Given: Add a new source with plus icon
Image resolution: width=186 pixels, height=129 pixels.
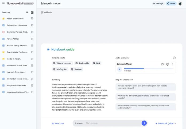Looking at the screenshot, I should [32, 13].
